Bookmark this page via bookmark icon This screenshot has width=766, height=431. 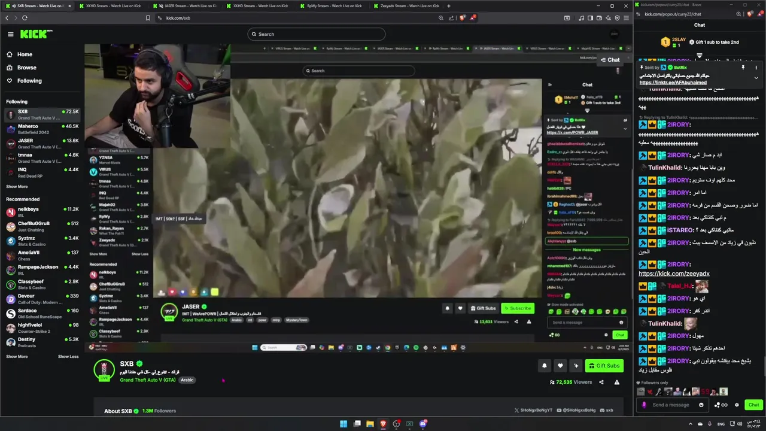point(148,18)
